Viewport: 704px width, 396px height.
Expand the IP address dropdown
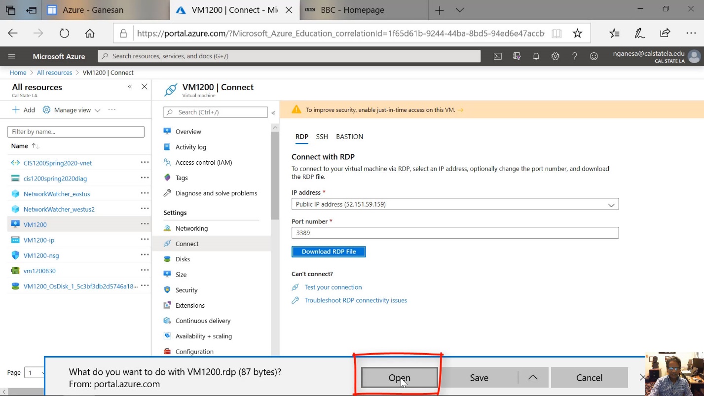[611, 204]
